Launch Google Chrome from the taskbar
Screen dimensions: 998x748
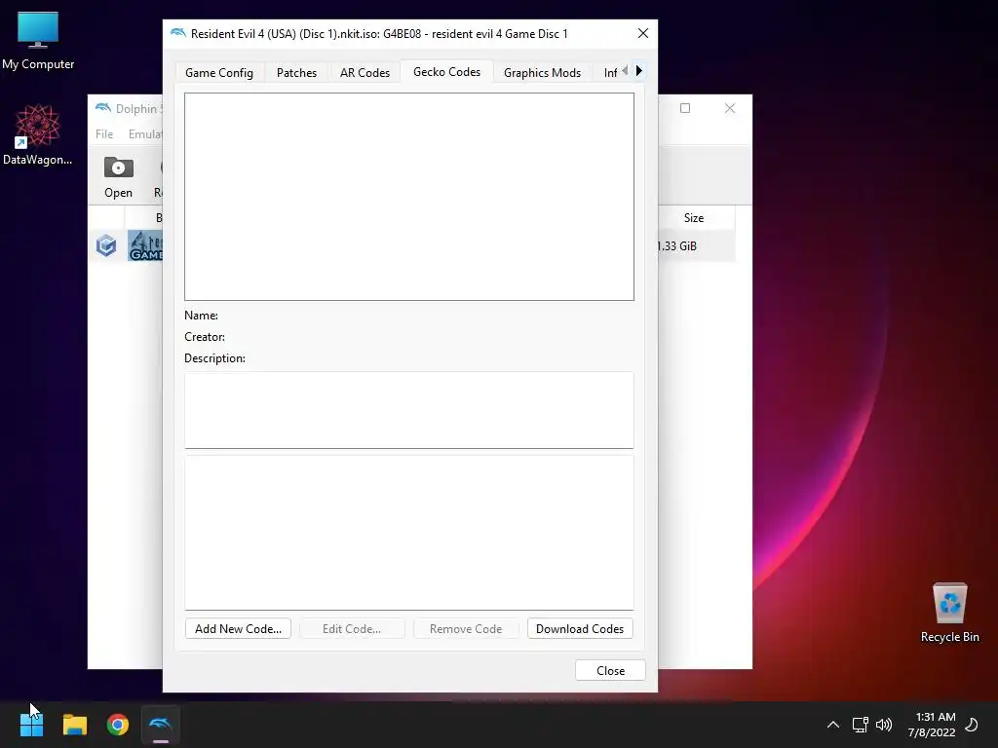(x=118, y=725)
